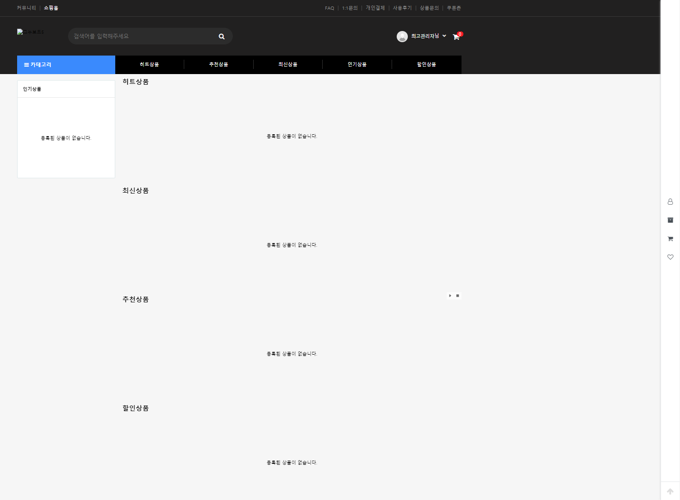The height and width of the screenshot is (500, 680).
Task: Open the 쿠폰존 link
Action: [x=454, y=8]
